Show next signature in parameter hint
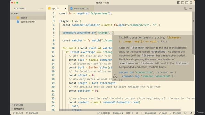This screenshot has height=115, width=205. click(115, 80)
